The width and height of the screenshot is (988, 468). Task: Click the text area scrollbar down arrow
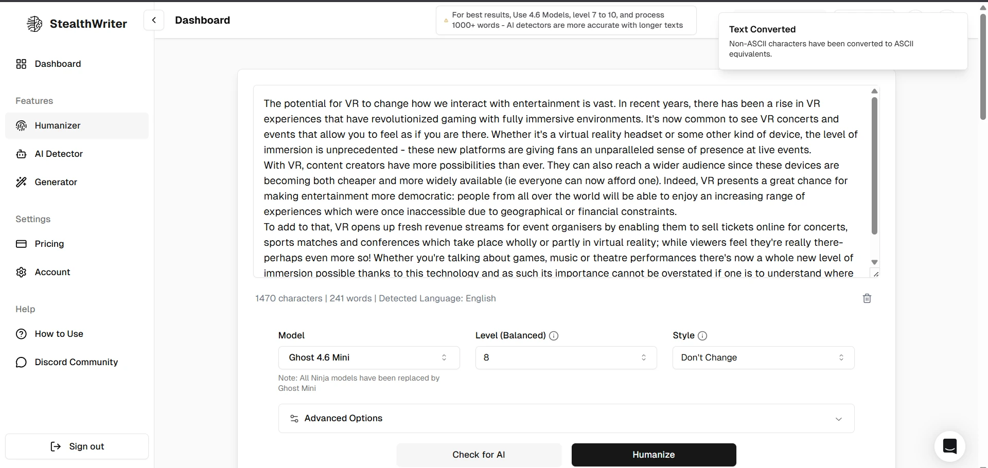[874, 262]
